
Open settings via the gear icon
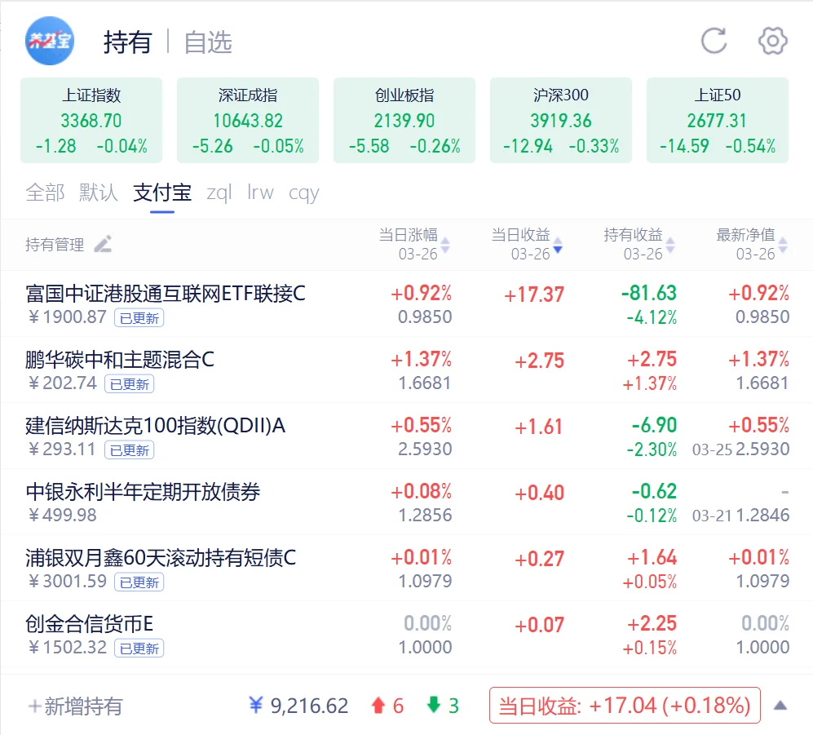[772, 41]
